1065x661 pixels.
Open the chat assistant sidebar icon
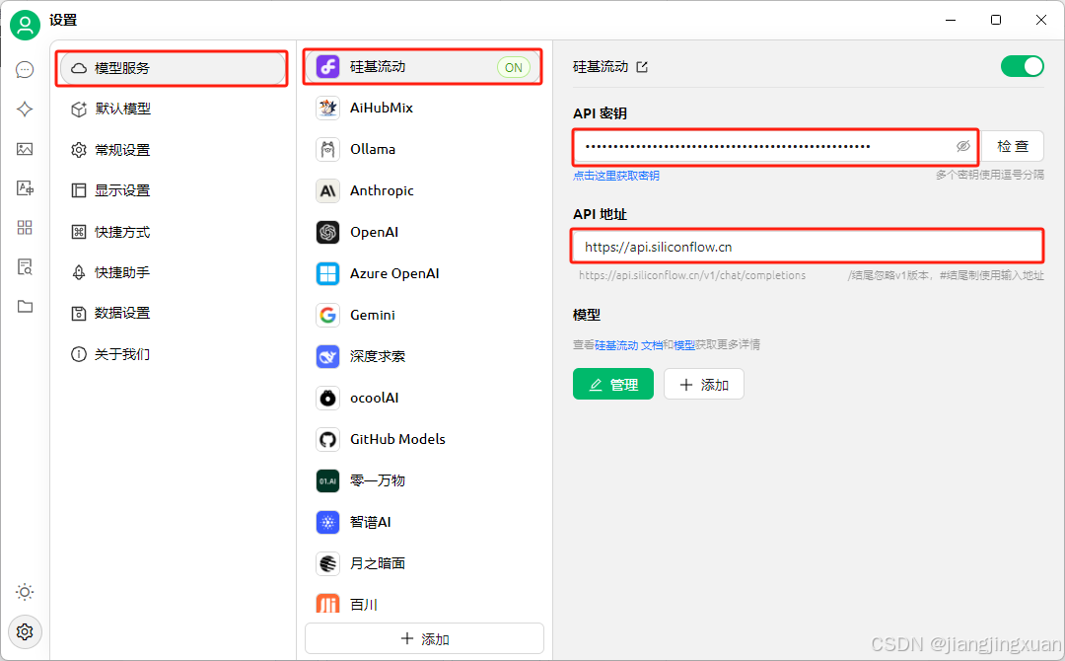(25, 69)
